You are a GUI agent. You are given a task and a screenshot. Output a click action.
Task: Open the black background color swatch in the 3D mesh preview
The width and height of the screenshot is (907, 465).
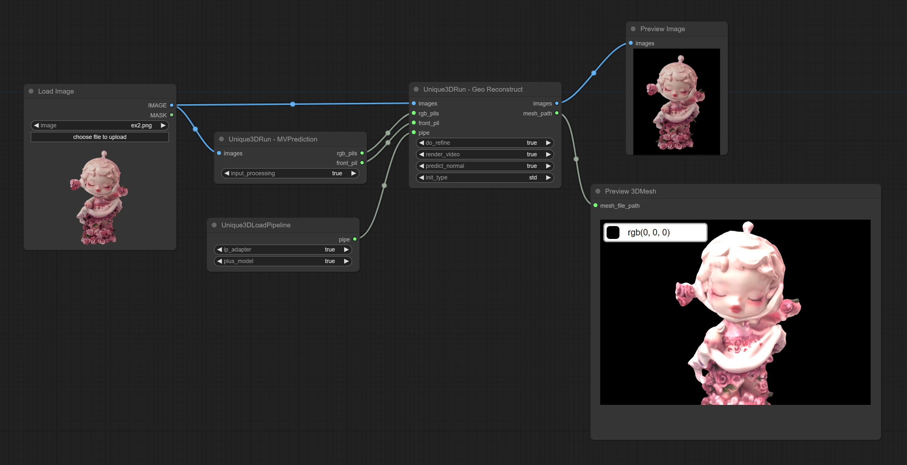click(x=613, y=232)
